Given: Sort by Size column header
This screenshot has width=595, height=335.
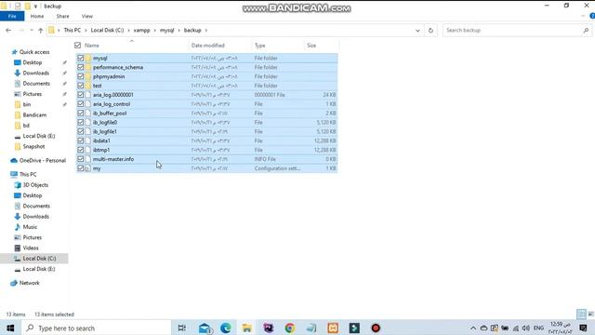Looking at the screenshot, I should (311, 46).
